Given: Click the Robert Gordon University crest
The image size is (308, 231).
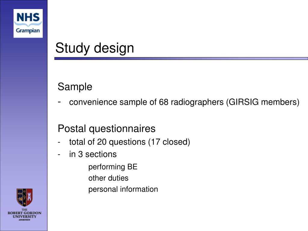Looking at the screenshot, I should click(25, 197).
